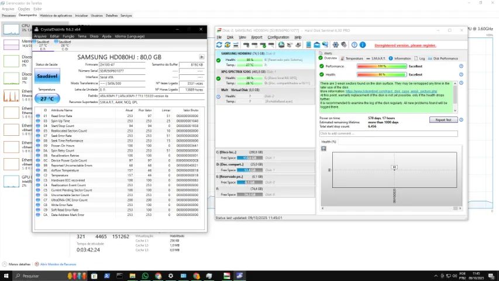The image size is (499, 281).
Task: Click the question mark help icon in Sentinel toolbar
Action: click(354, 45)
